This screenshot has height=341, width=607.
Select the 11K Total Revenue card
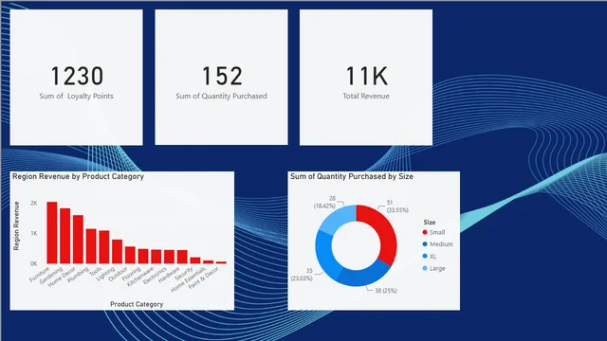pos(366,78)
